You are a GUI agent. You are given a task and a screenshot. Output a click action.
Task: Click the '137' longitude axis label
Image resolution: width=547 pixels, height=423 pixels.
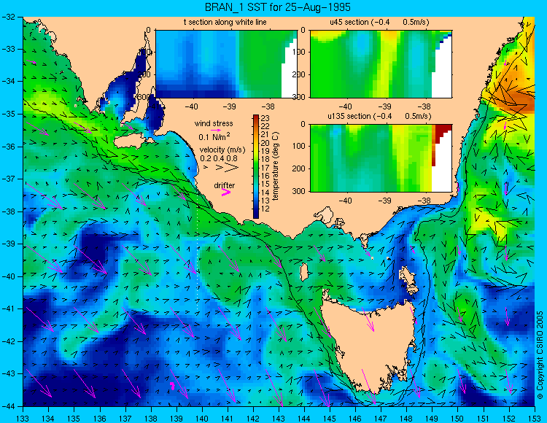pyautogui.click(x=125, y=418)
